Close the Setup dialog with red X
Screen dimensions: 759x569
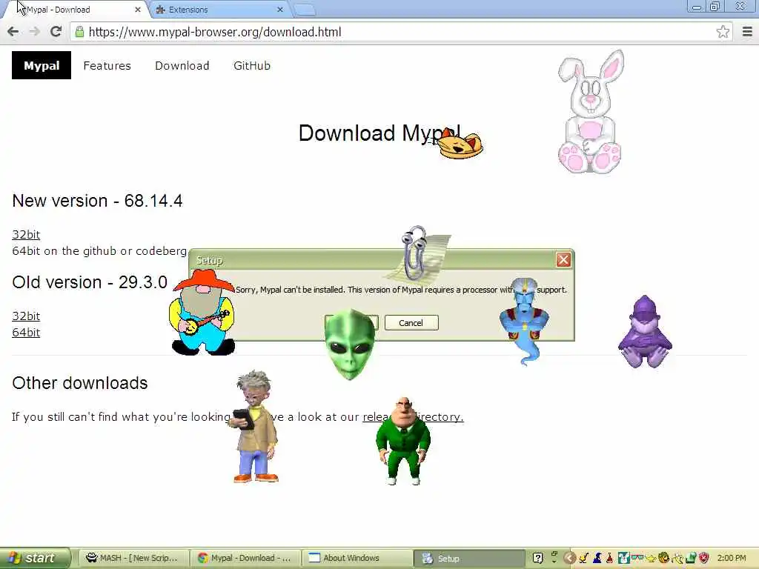(x=563, y=260)
